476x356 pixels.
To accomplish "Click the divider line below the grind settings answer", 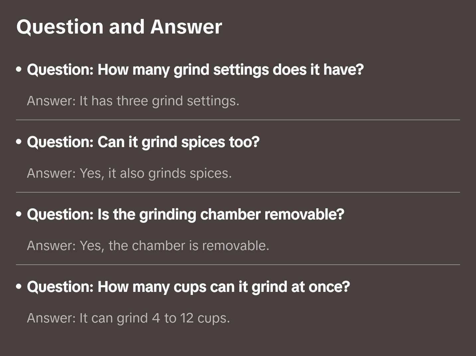I will coord(238,120).
